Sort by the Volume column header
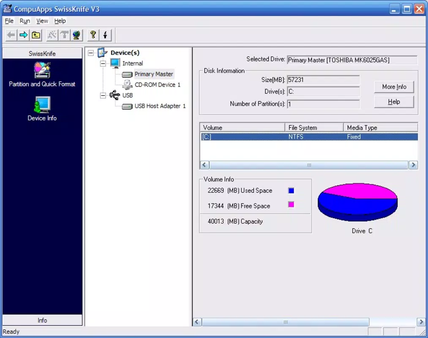 243,128
